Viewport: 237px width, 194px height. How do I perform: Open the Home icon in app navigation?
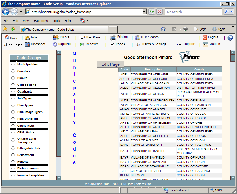[7, 37]
